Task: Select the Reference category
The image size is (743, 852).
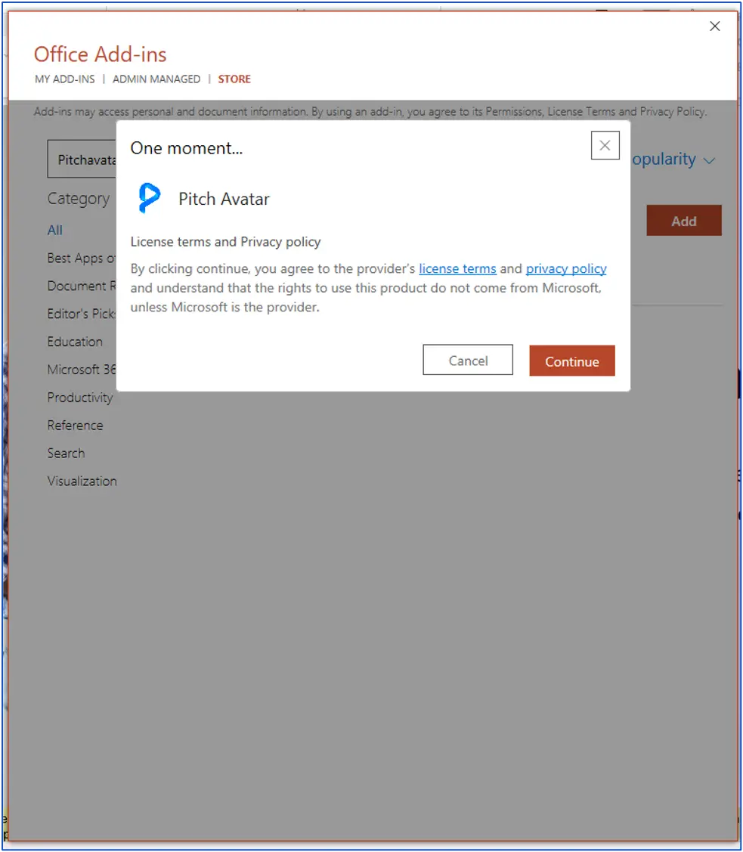Action: coord(75,426)
